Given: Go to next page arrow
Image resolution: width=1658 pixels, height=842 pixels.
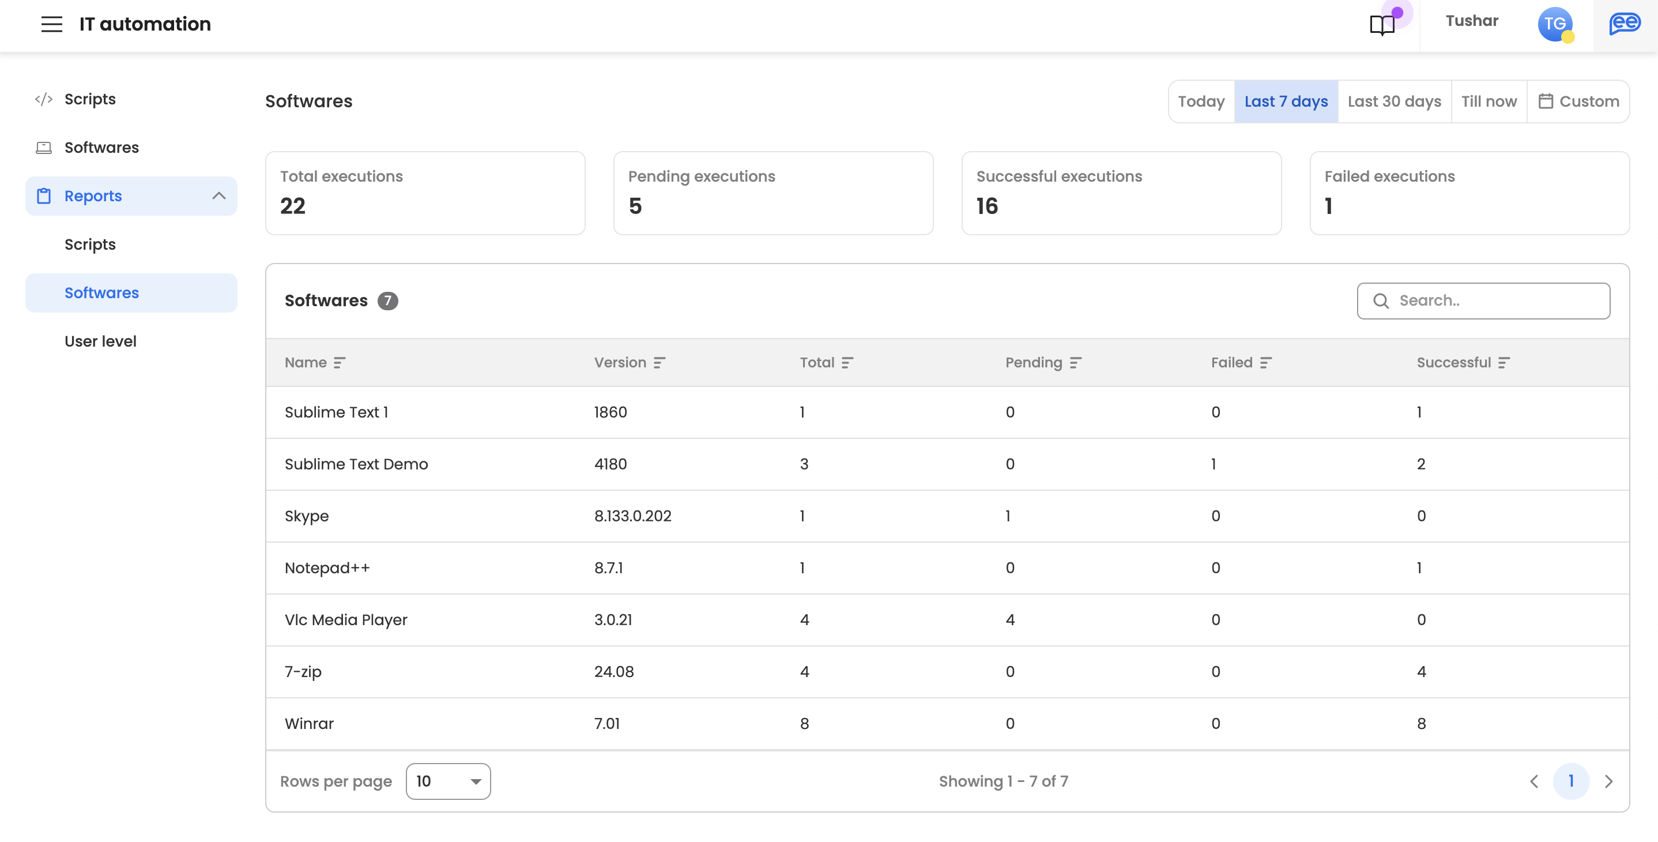Looking at the screenshot, I should click(1608, 781).
